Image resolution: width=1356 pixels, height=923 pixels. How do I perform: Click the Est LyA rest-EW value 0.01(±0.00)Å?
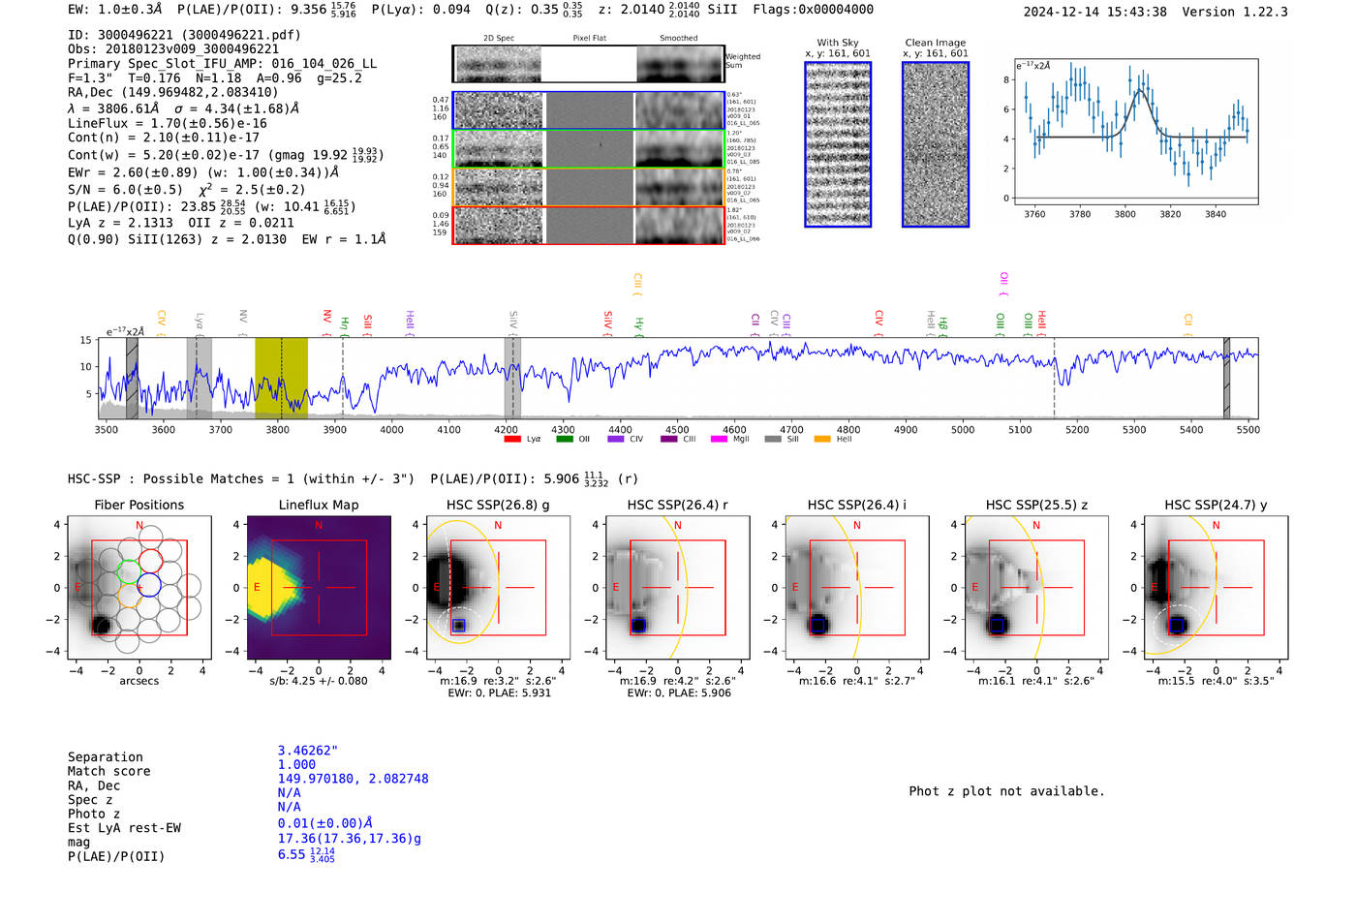pos(325,823)
